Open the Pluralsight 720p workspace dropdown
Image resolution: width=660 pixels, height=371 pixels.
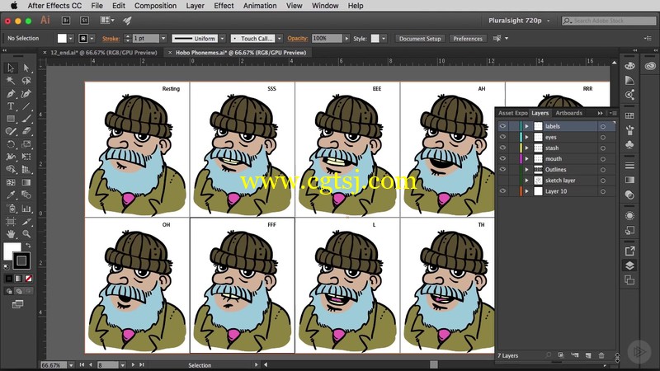[519, 20]
